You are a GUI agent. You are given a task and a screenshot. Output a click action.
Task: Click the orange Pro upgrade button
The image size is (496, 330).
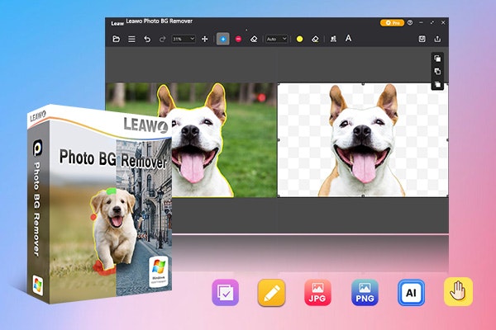click(392, 23)
